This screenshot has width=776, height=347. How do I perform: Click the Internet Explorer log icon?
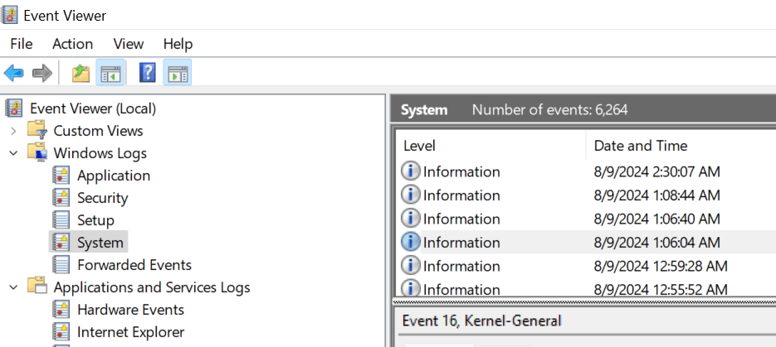[x=61, y=332]
